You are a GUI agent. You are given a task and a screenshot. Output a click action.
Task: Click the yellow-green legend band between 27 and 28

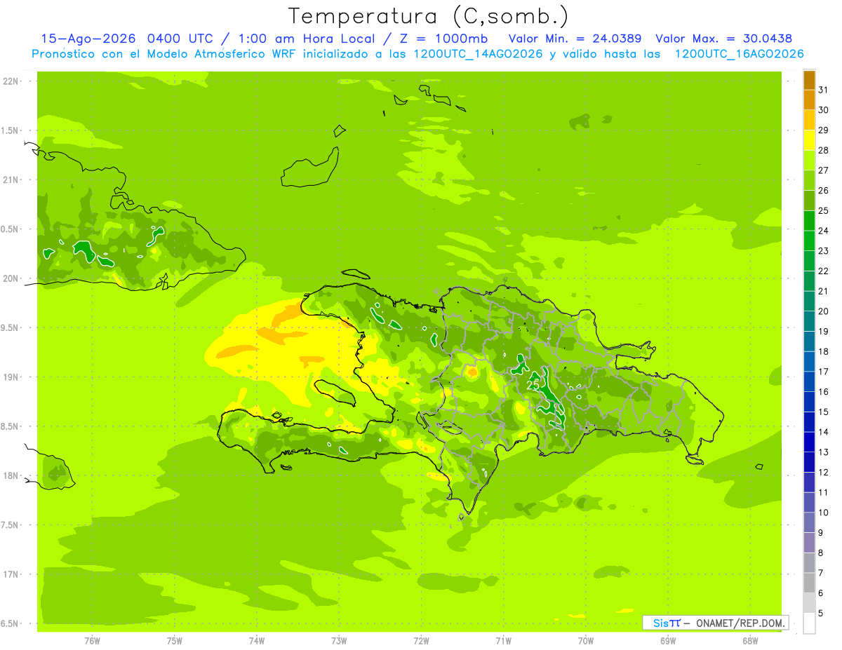click(x=809, y=161)
